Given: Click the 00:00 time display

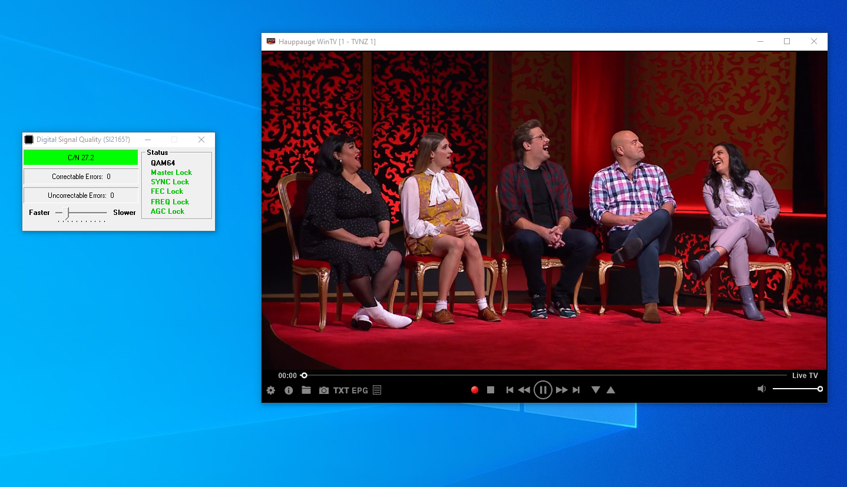Looking at the screenshot, I should tap(287, 376).
